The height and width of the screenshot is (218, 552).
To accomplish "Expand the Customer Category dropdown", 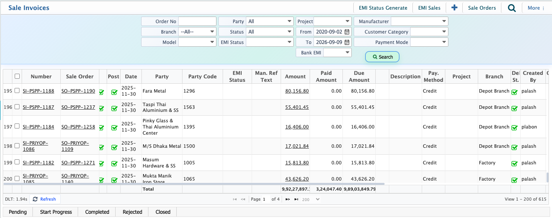I will pos(429,32).
